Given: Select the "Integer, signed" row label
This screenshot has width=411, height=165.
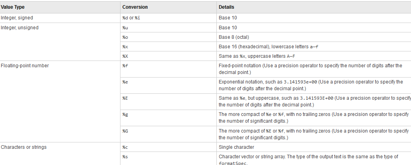Looking at the screenshot, I should click(17, 18).
